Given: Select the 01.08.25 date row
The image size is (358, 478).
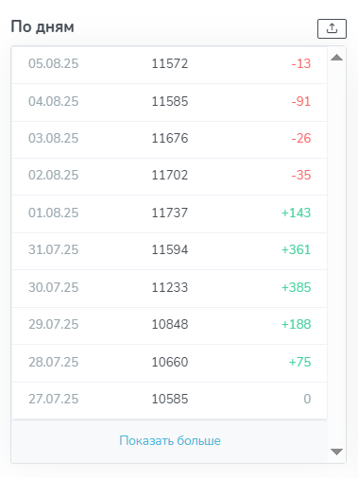Looking at the screenshot, I should pos(169,213).
